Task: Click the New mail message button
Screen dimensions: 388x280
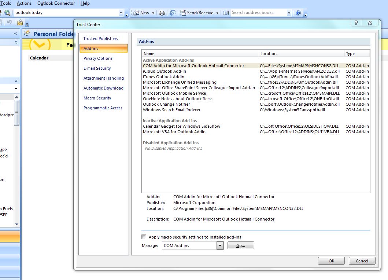Action: (x=141, y=12)
